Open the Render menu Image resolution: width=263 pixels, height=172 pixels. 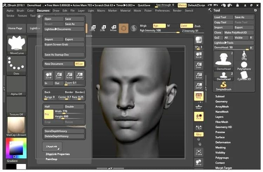click(x=177, y=11)
